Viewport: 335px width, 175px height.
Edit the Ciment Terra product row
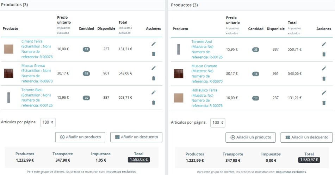(154, 44)
